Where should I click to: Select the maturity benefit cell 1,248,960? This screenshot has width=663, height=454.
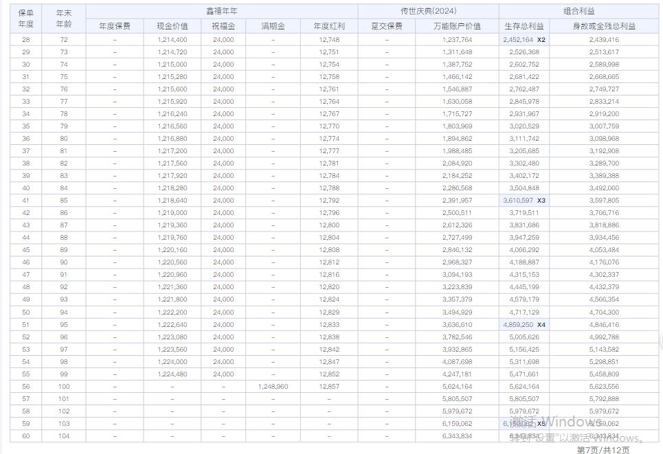273,387
